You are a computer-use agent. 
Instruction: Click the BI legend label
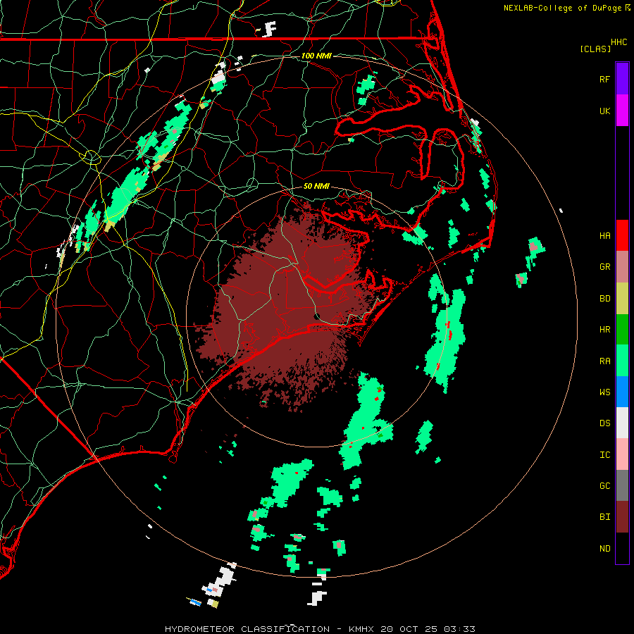coord(604,517)
